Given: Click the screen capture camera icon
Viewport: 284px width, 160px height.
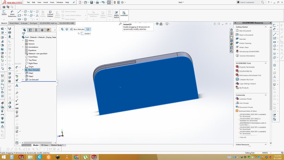Looking at the screenshot, I should point(4,7).
